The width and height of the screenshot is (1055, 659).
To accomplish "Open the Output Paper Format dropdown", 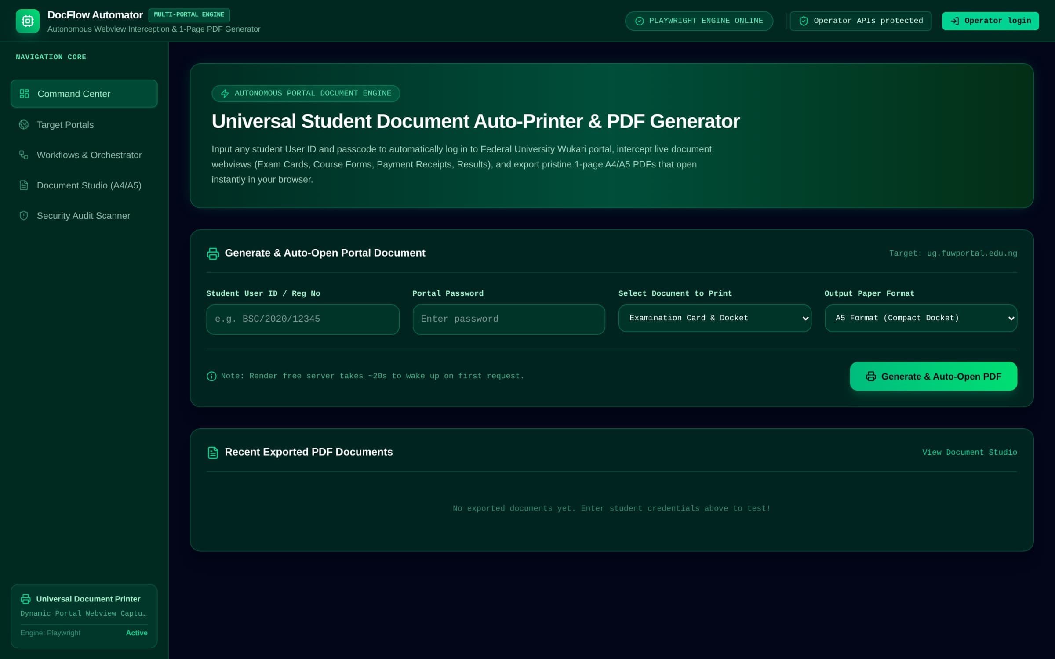I will (x=921, y=318).
